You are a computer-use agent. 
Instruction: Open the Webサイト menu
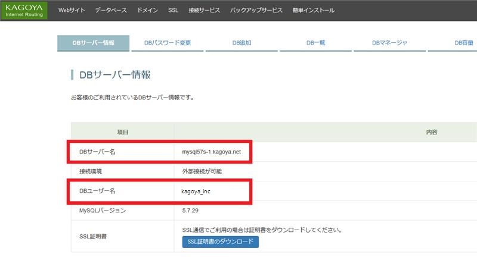tap(72, 11)
